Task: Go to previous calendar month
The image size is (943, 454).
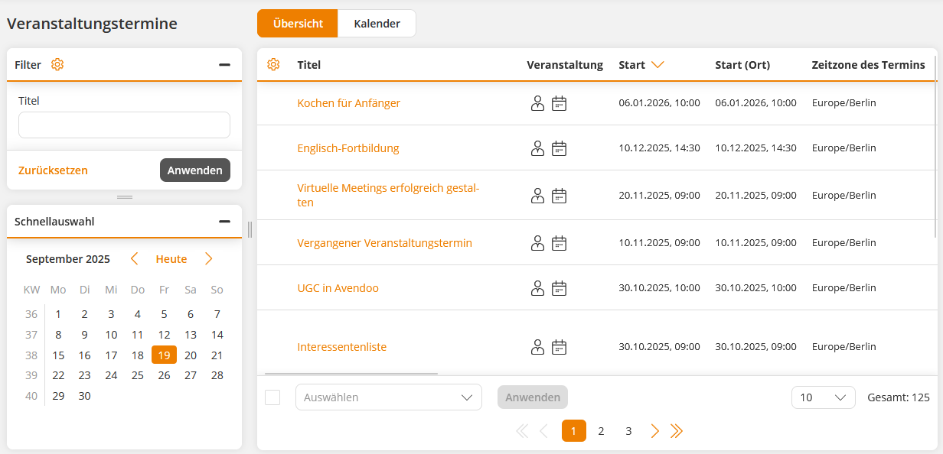Action: point(135,259)
